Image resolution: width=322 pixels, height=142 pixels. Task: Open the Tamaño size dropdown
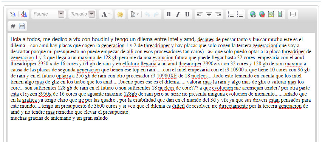(82, 14)
